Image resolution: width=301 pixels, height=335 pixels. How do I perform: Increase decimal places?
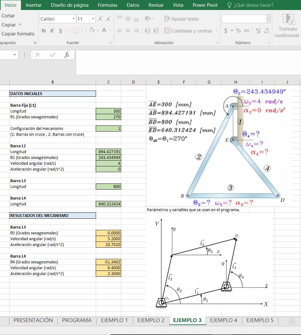[258, 31]
